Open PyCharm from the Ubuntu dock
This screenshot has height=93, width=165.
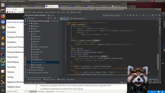click(3, 60)
